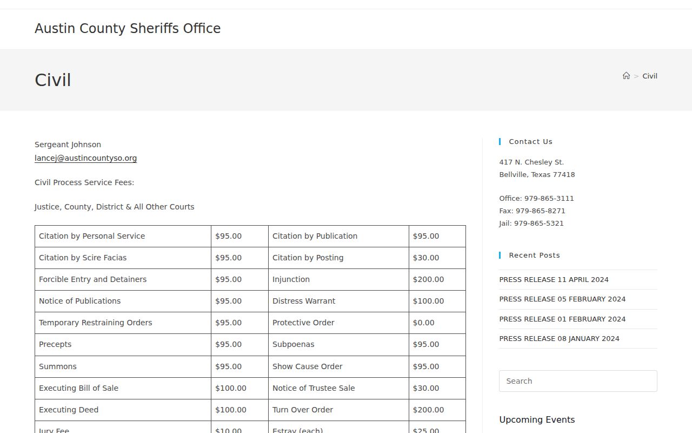Click the Forcible Entry and Detainers cell
This screenshot has width=692, height=433.
pyautogui.click(x=123, y=279)
